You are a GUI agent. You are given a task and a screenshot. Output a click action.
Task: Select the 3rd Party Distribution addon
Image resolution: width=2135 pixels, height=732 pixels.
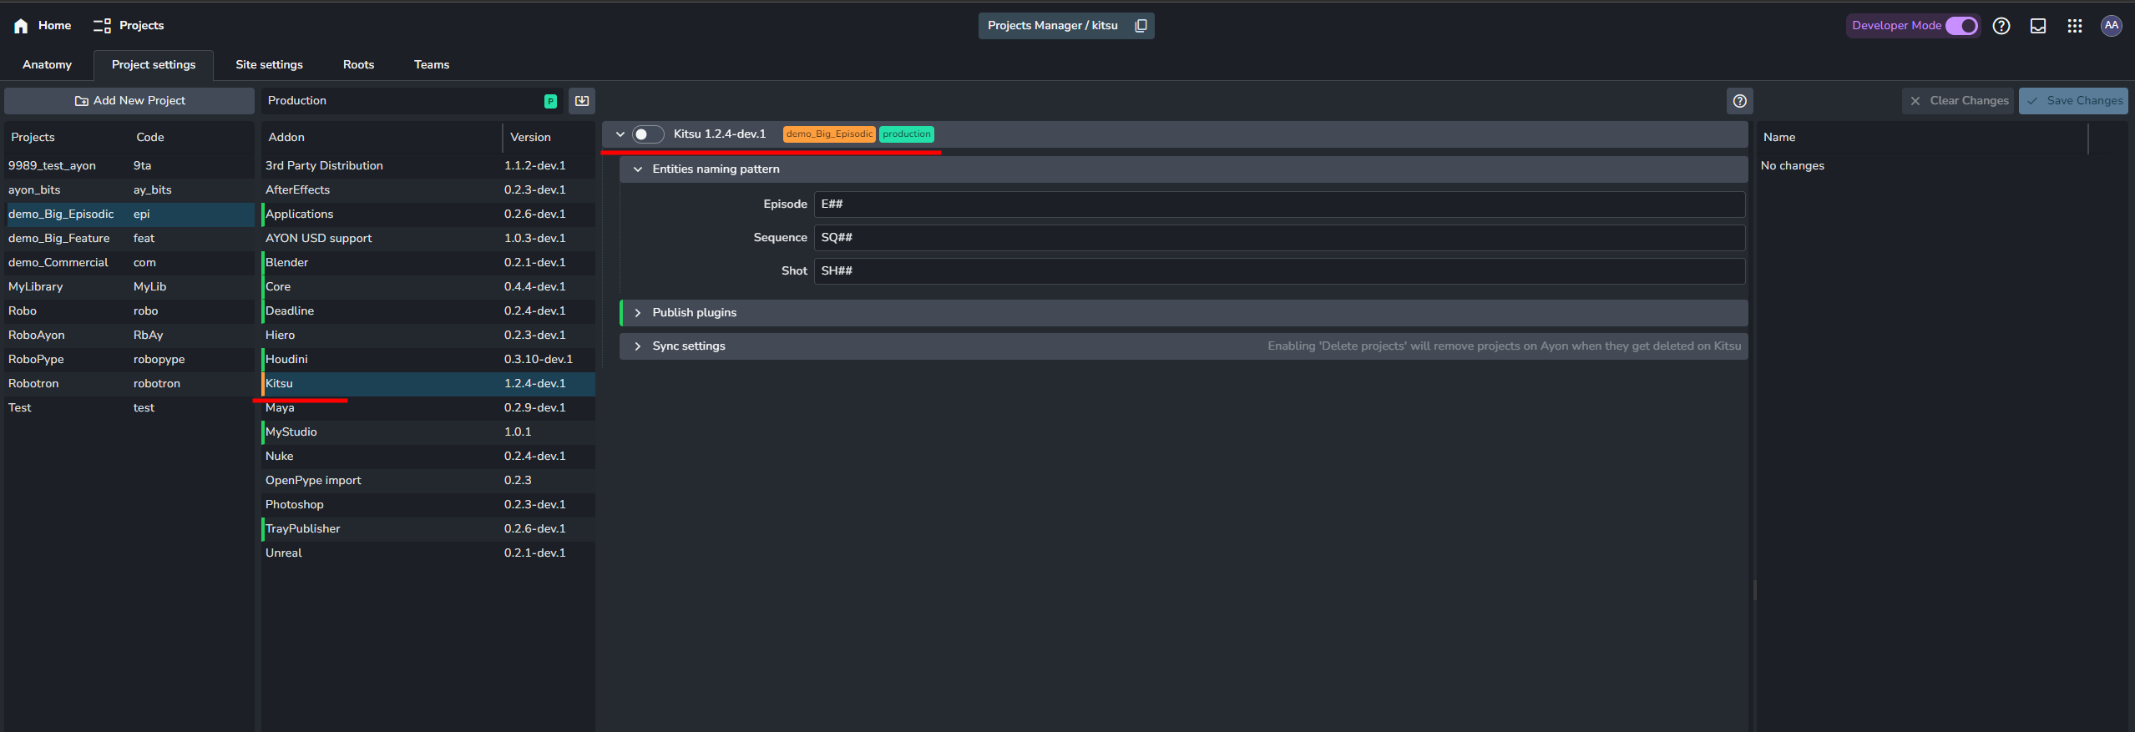click(x=428, y=166)
